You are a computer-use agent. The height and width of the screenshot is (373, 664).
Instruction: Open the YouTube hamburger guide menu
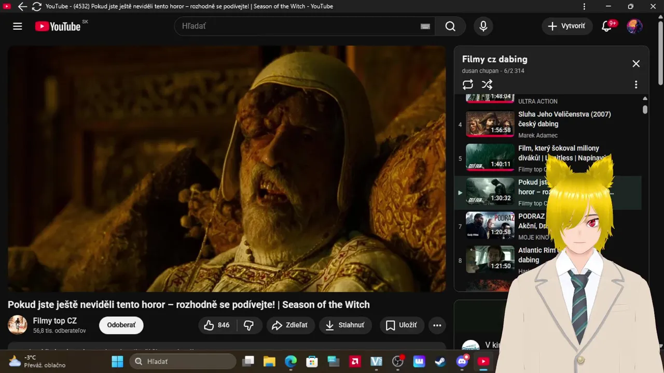[18, 26]
